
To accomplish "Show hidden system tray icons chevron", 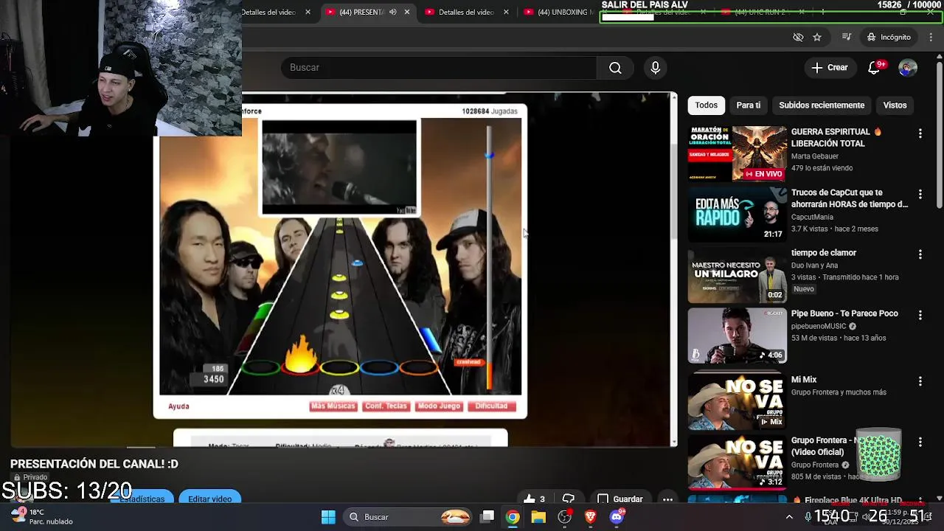I will [789, 517].
